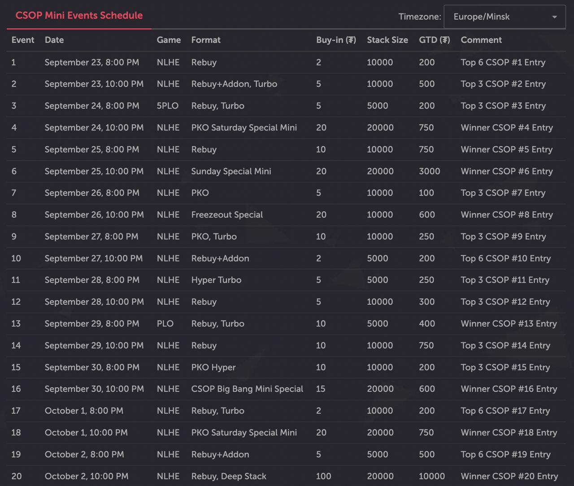Click the buy-in value 100
Viewport: 574px width, 486px height.
point(324,476)
